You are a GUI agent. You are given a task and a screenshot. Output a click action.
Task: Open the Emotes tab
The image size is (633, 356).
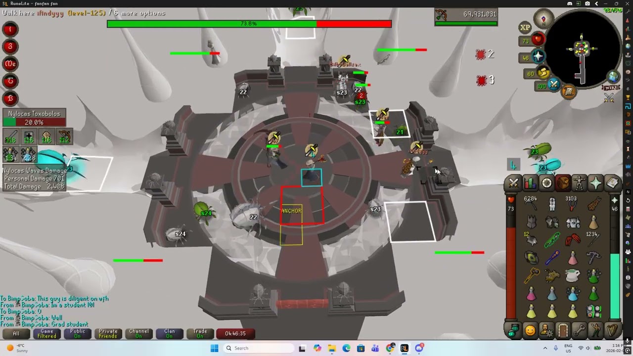595,330
